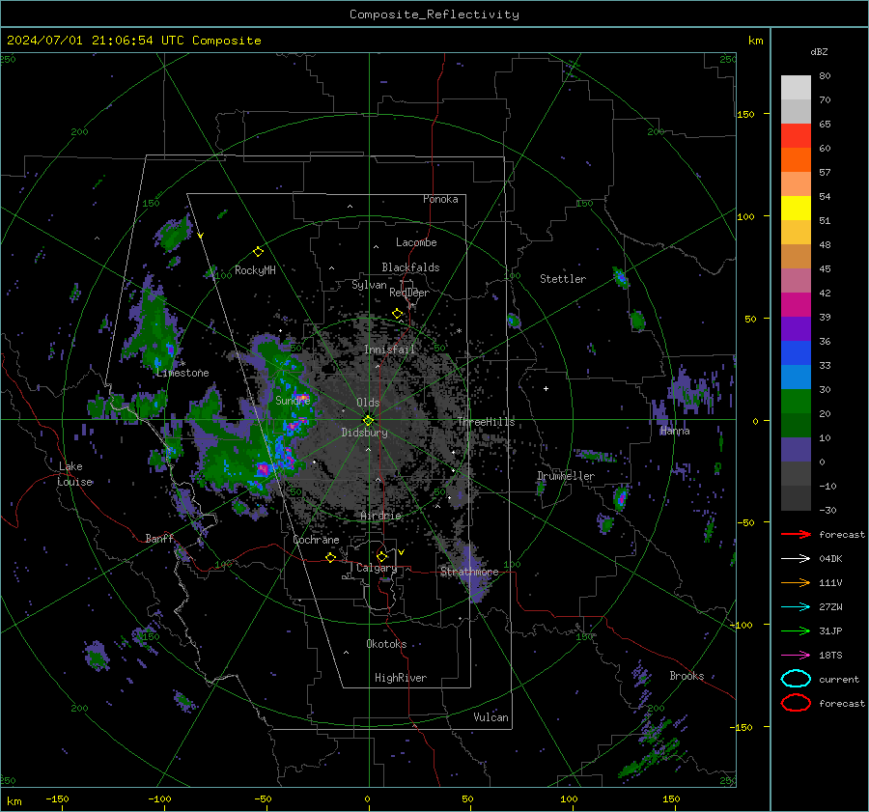This screenshot has height=812, width=869.
Task: Click the Limestone map label
Action: [182, 373]
